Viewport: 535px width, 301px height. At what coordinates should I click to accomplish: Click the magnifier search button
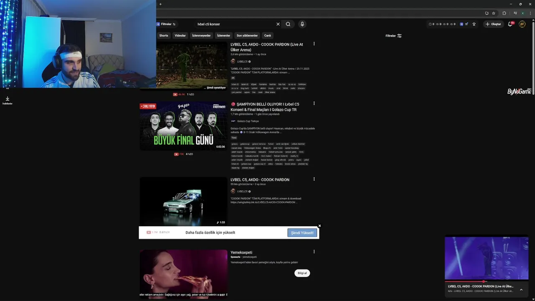[x=288, y=24]
